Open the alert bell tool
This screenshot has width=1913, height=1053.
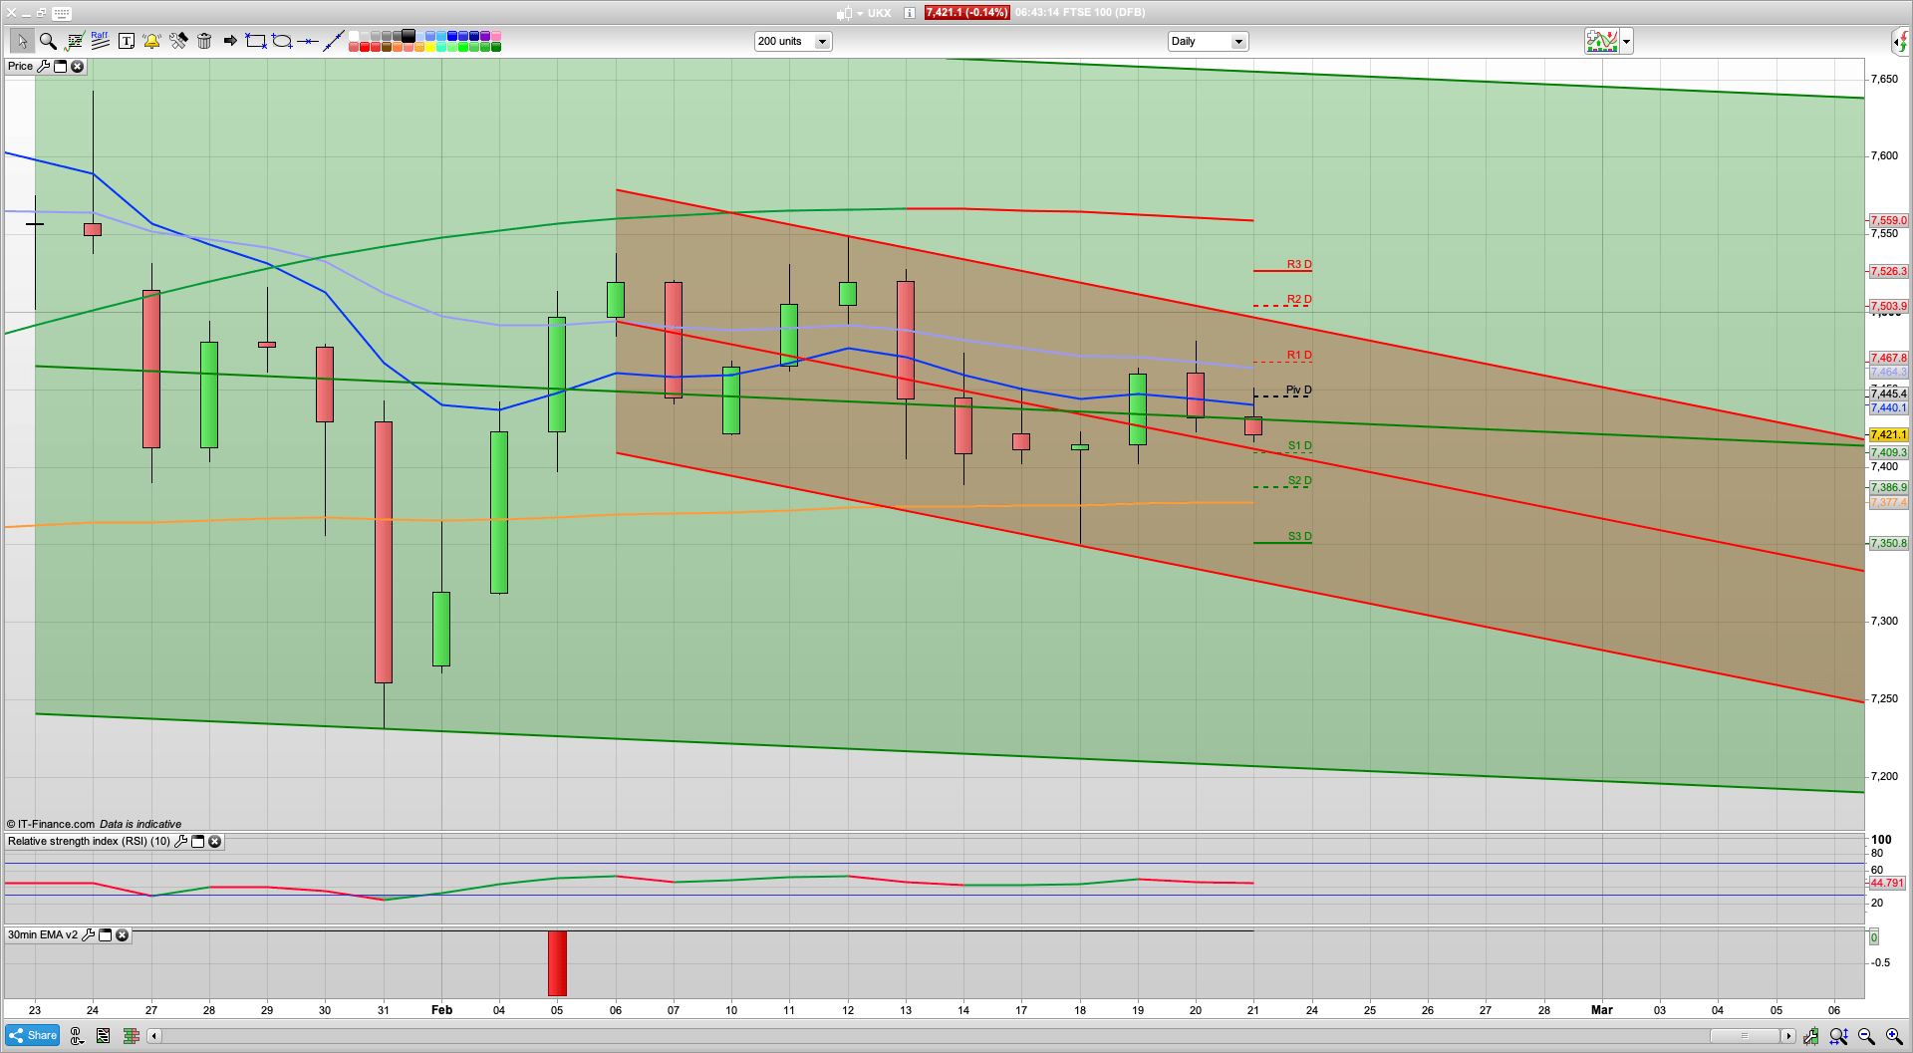tap(151, 41)
